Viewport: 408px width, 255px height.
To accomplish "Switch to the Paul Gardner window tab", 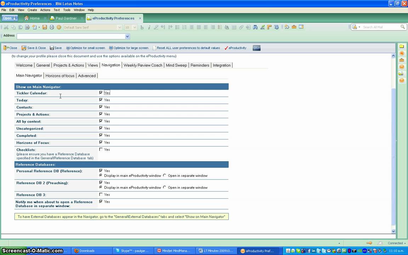I will (x=66, y=18).
